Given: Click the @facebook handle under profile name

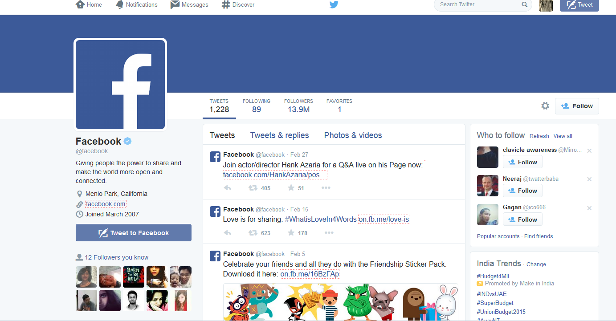Looking at the screenshot, I should pyautogui.click(x=92, y=151).
